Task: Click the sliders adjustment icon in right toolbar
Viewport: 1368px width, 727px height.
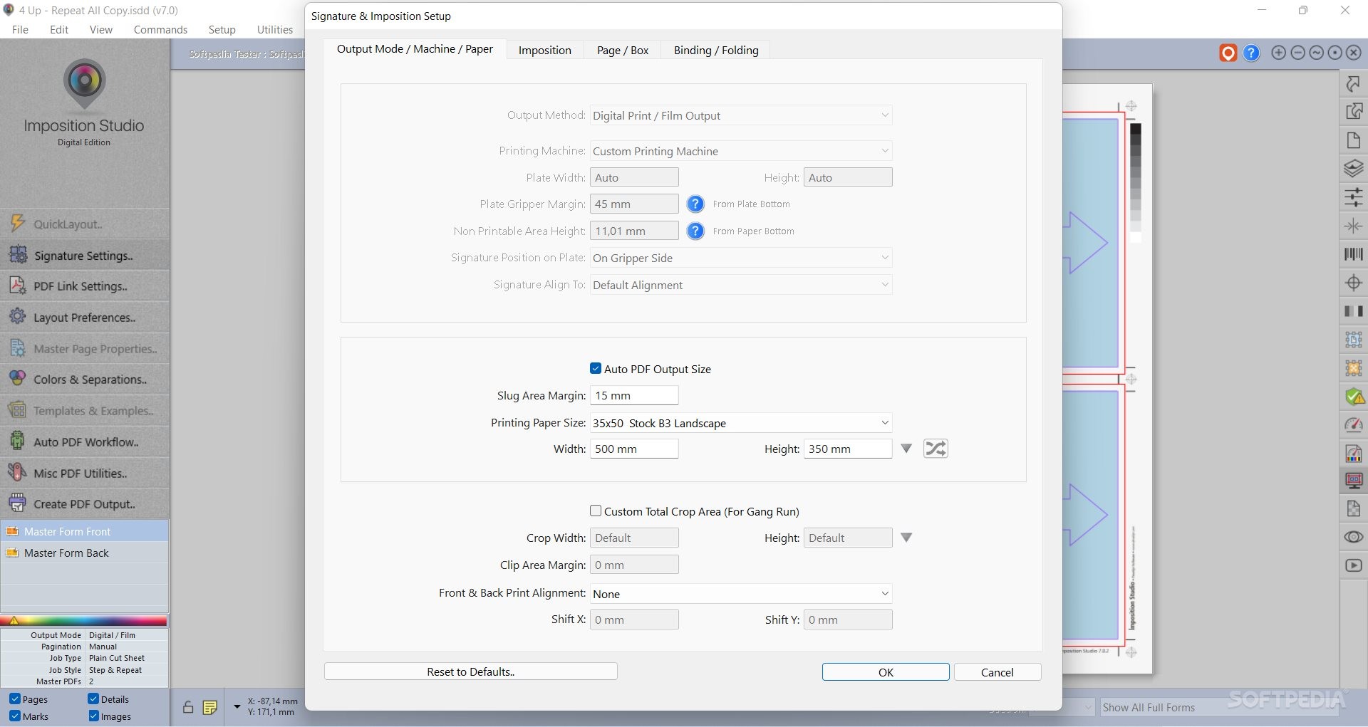Action: tap(1353, 197)
